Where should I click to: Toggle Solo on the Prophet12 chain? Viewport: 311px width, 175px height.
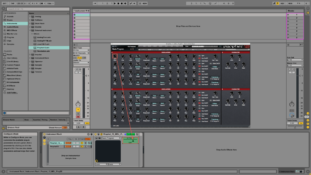(x=86, y=146)
